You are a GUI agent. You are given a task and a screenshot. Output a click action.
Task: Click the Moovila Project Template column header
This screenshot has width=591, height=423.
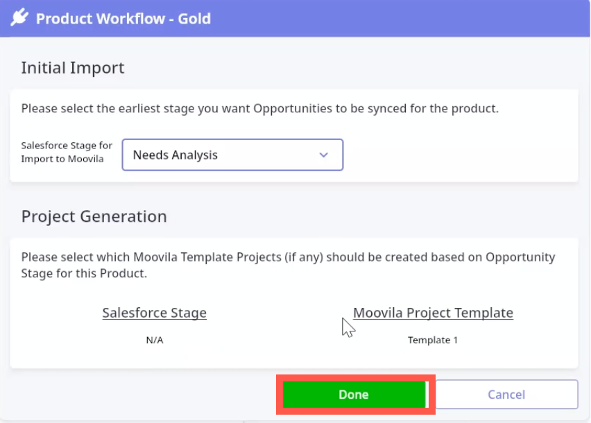[433, 313]
